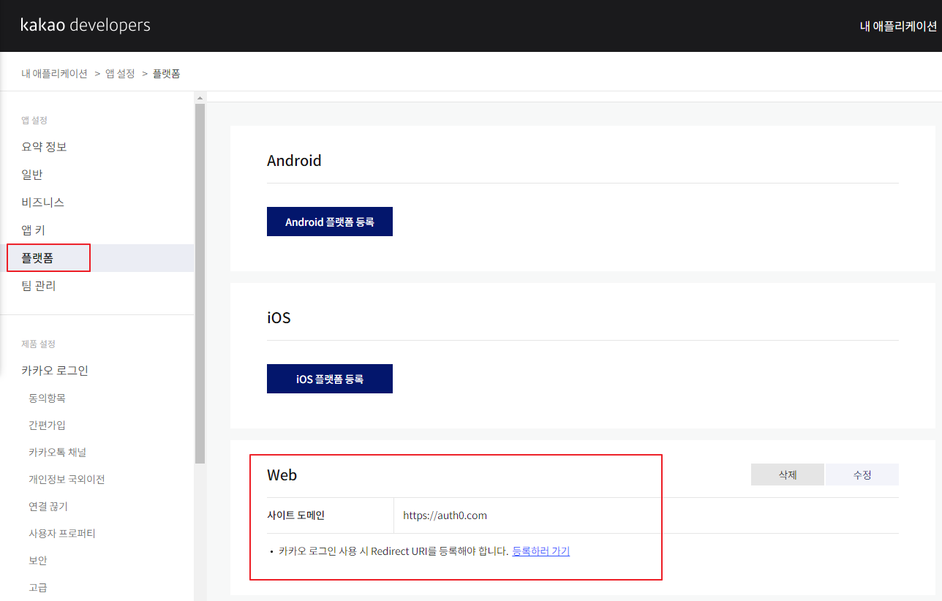
Task: Open 간편가입 under 카카오 로그인
Action: pyautogui.click(x=48, y=425)
